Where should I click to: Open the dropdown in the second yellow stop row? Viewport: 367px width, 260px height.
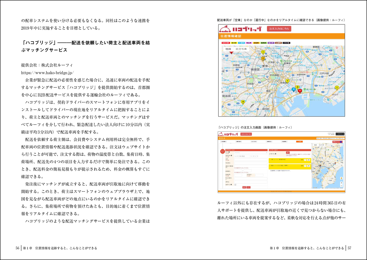point(305,166)
